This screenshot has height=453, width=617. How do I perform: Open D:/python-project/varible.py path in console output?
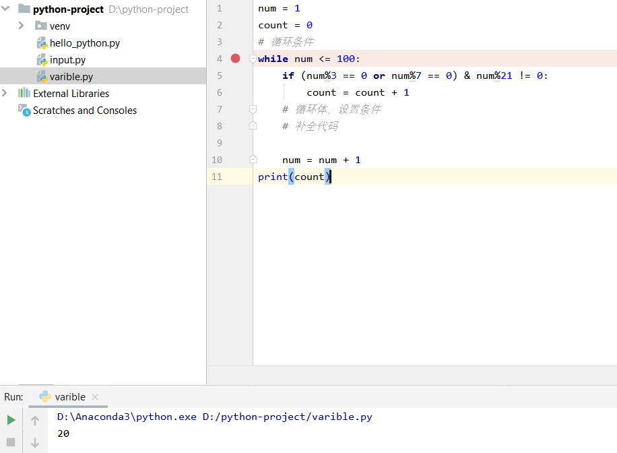pos(287,417)
